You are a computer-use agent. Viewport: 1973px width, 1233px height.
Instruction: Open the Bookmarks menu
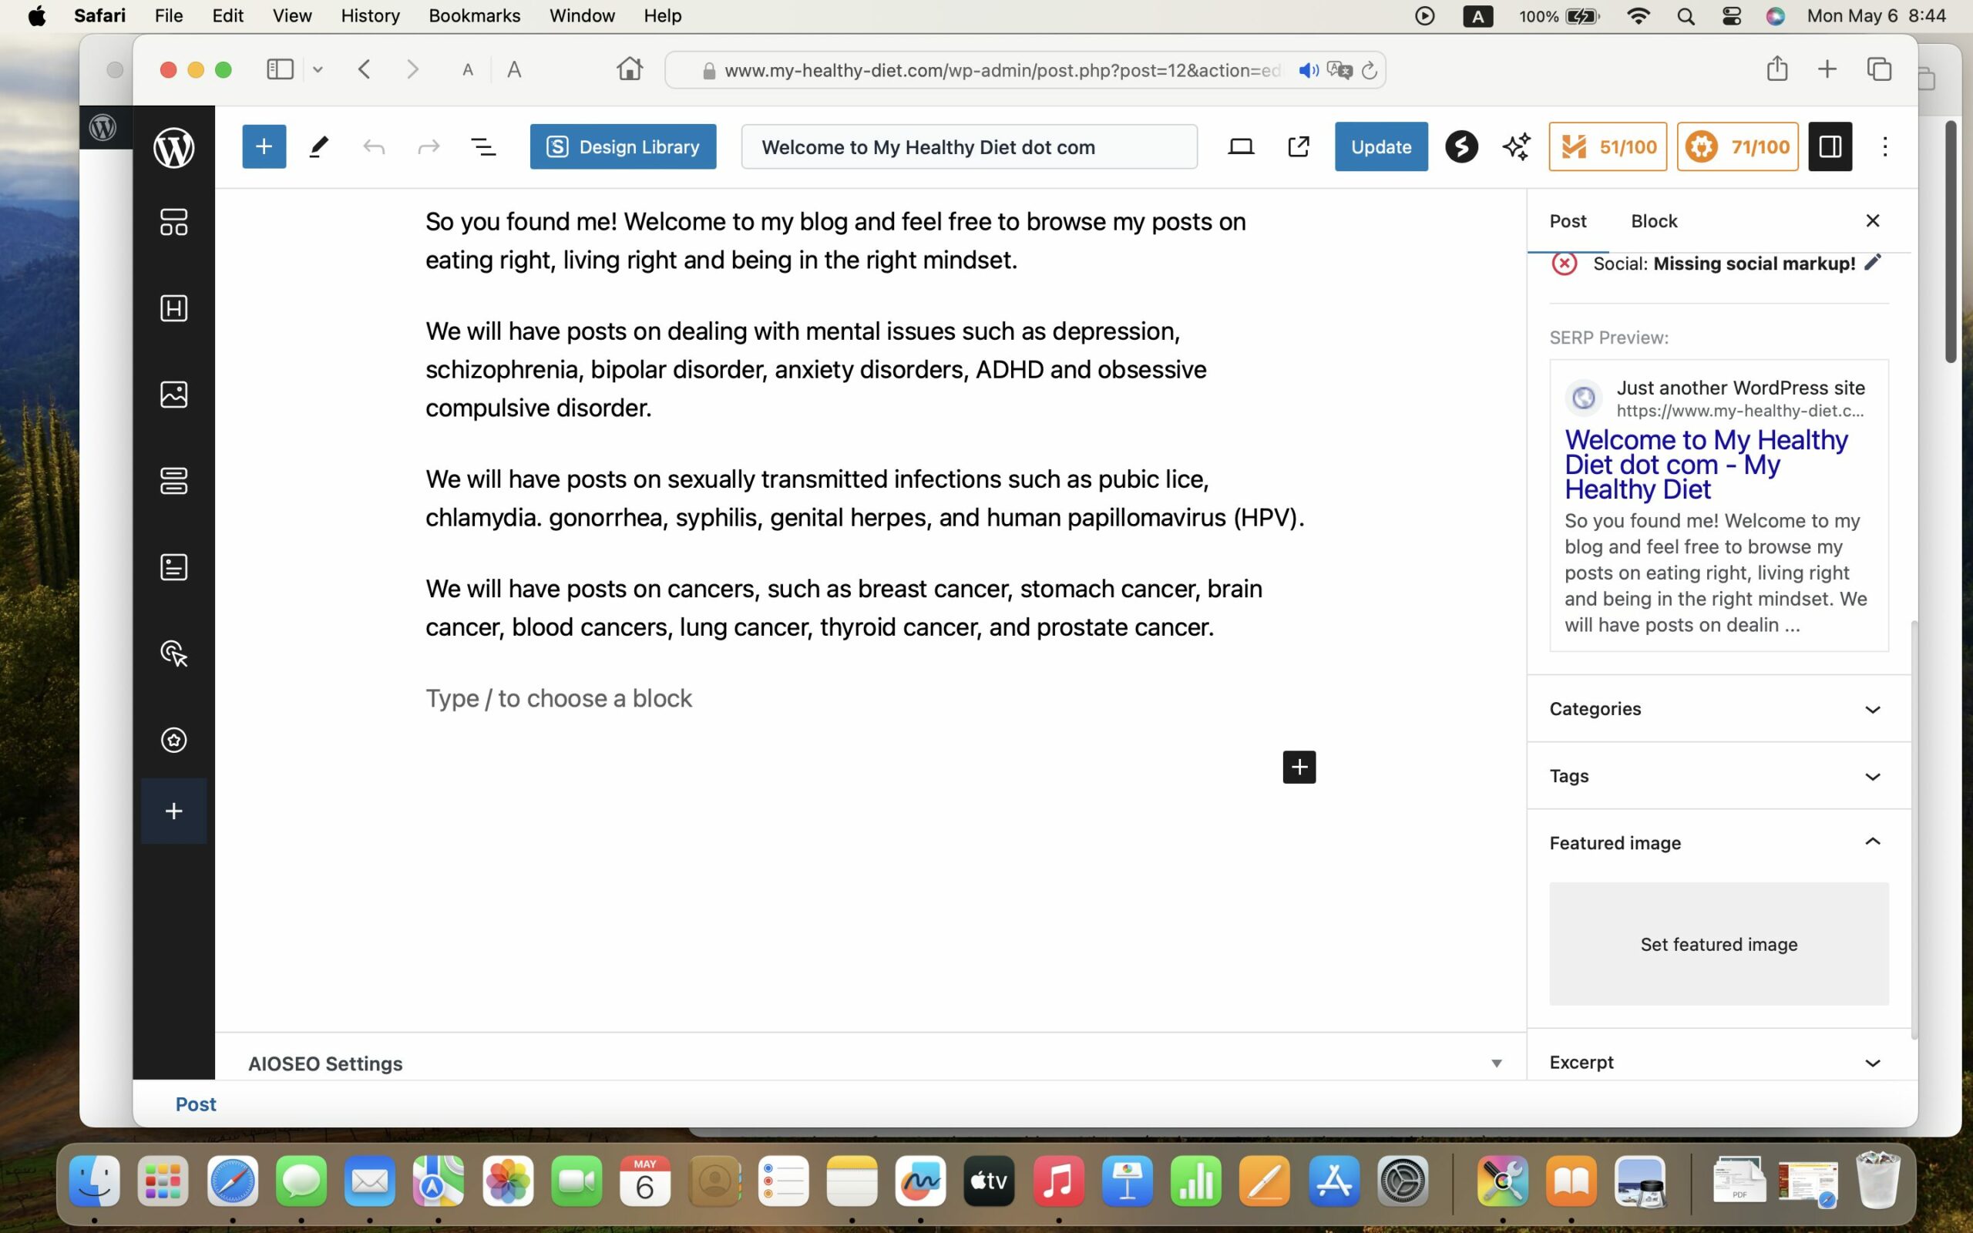tap(475, 15)
